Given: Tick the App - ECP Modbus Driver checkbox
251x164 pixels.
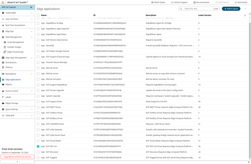Looking at the screenshot, I should click(x=38, y=119).
